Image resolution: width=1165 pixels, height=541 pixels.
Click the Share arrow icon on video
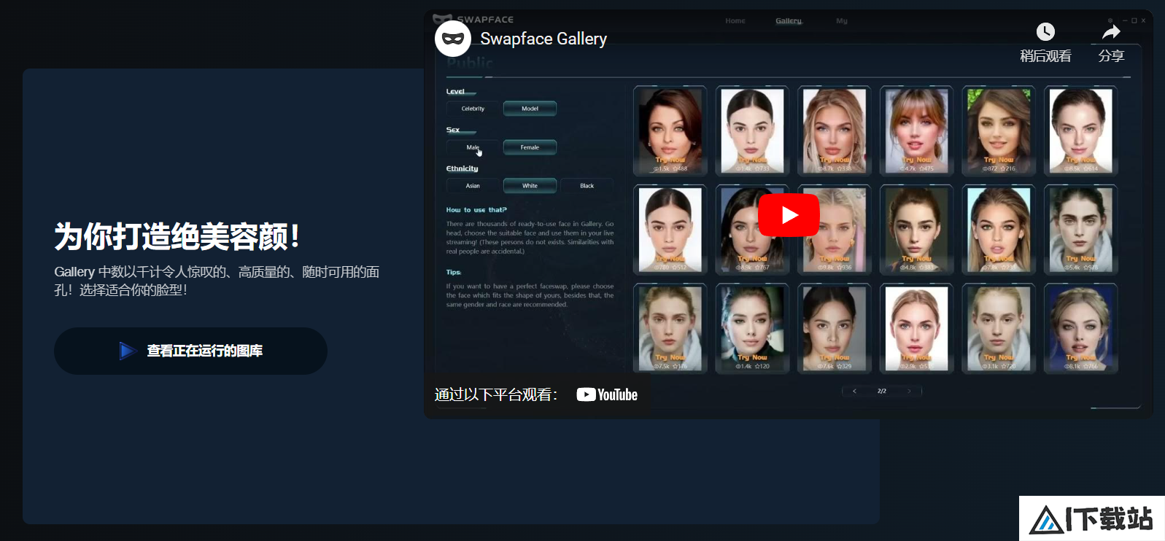(1111, 31)
